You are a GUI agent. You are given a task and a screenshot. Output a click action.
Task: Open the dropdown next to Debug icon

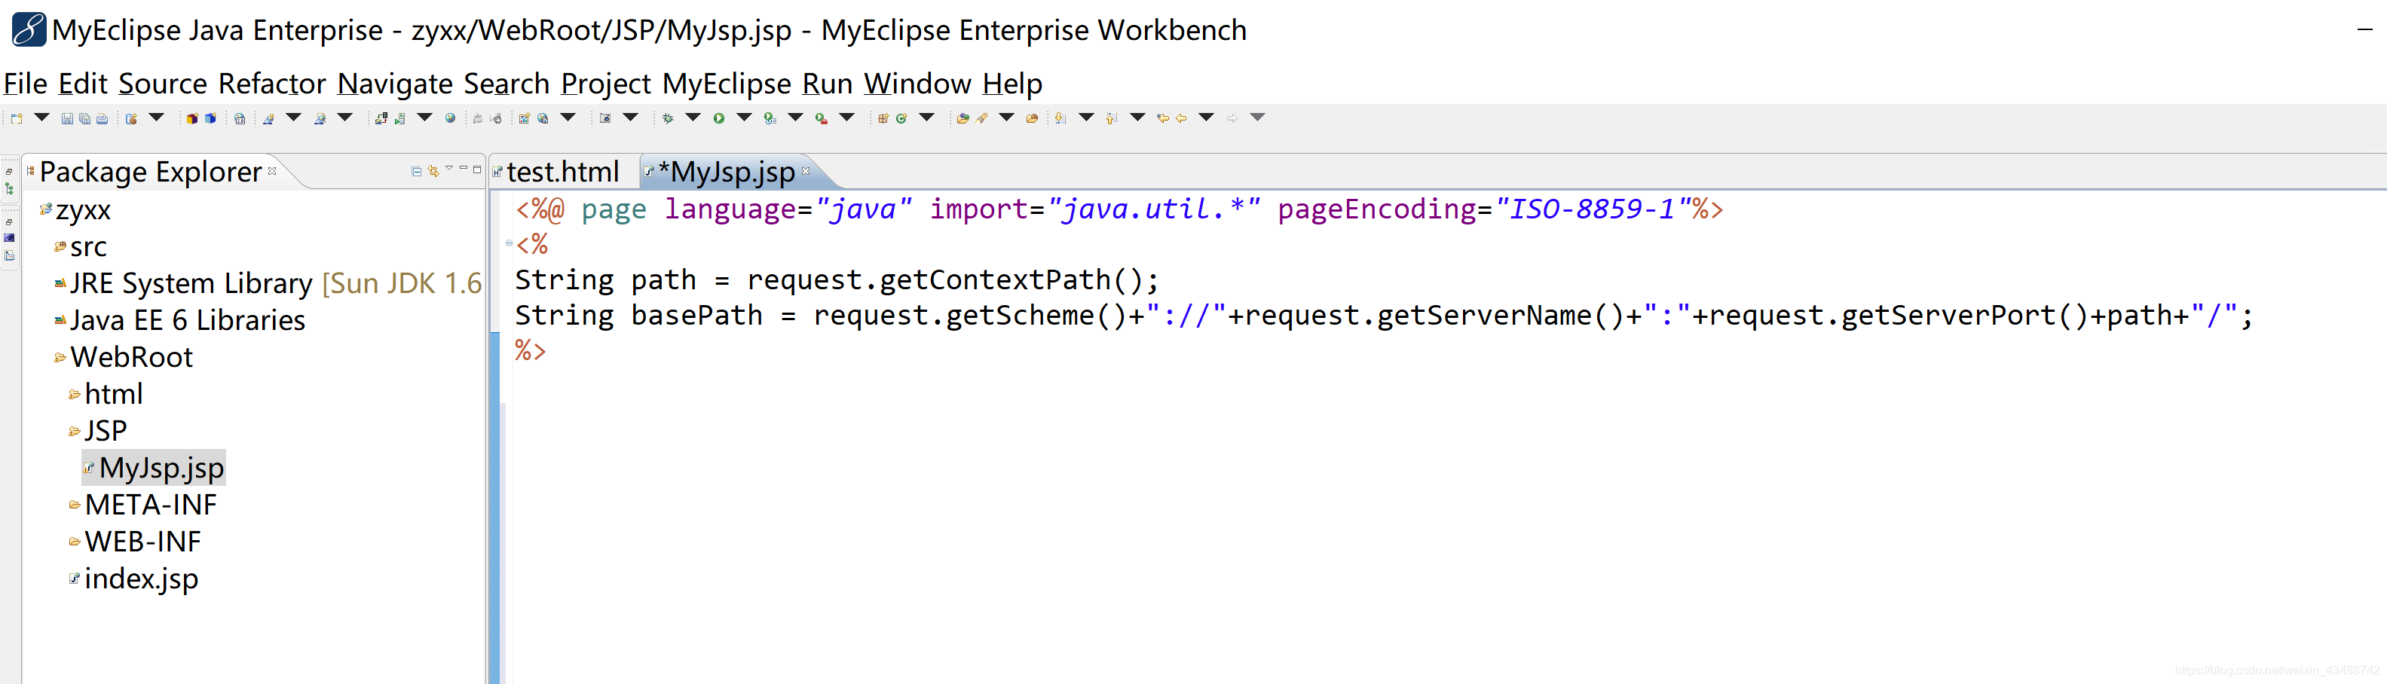(693, 118)
